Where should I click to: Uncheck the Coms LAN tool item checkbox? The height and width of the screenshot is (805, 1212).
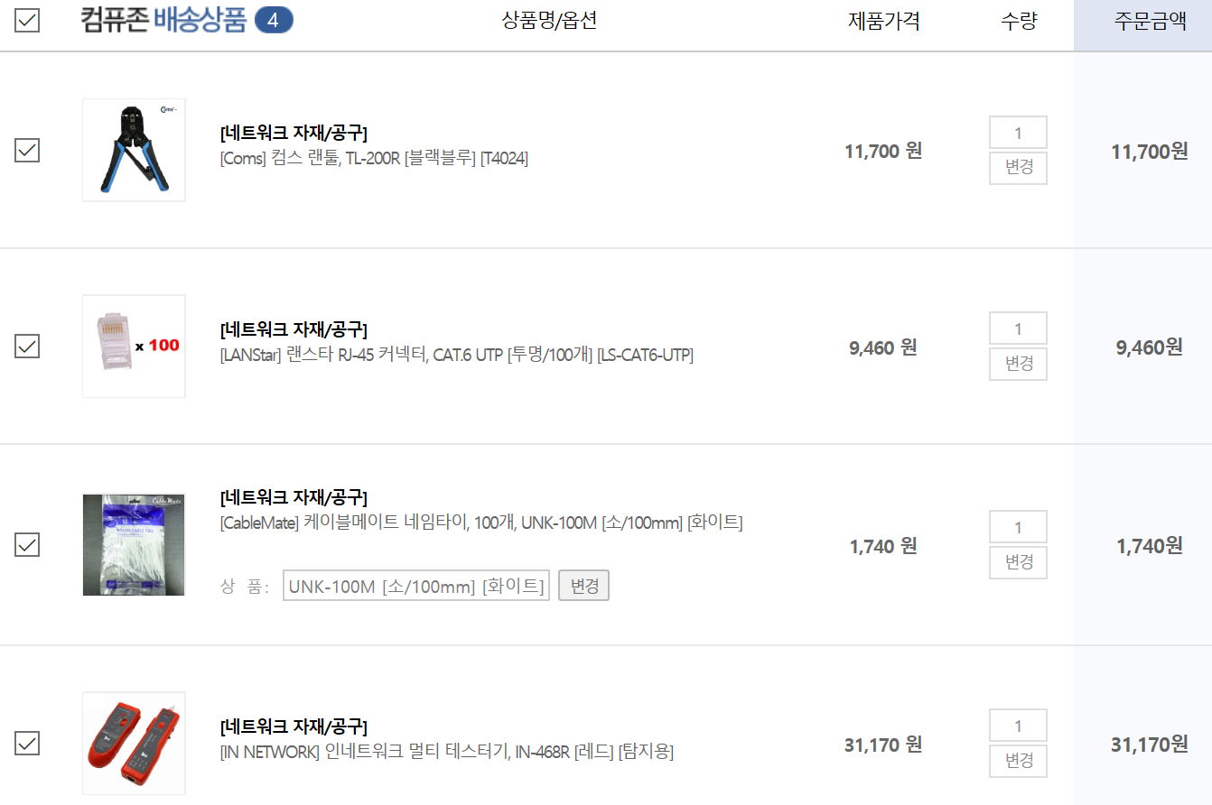[x=27, y=150]
